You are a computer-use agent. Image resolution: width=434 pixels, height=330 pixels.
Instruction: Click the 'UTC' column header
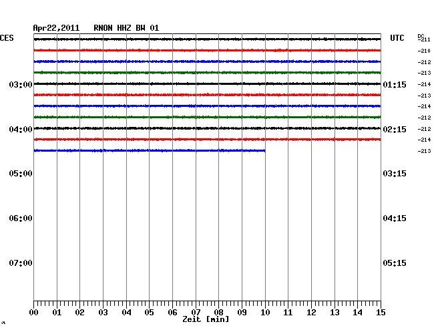(397, 38)
